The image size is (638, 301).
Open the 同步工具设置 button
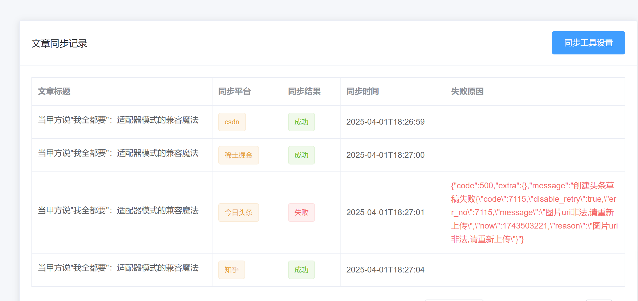tap(588, 43)
